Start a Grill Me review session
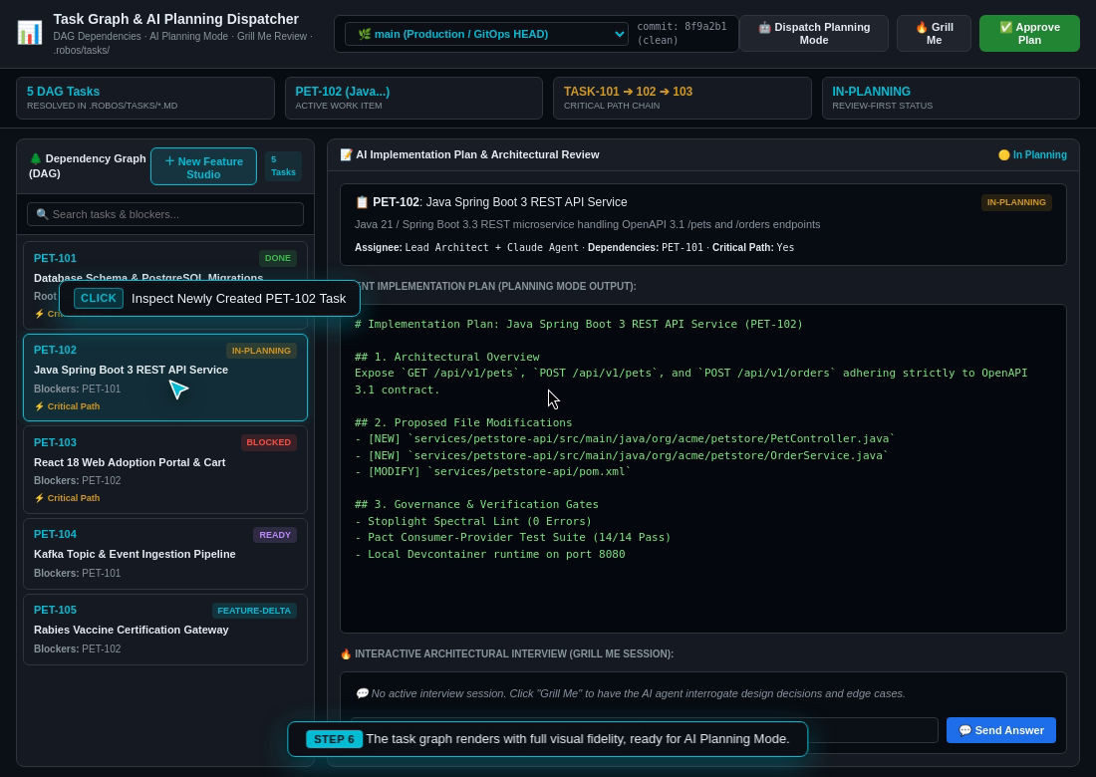This screenshot has height=777, width=1096. [934, 34]
